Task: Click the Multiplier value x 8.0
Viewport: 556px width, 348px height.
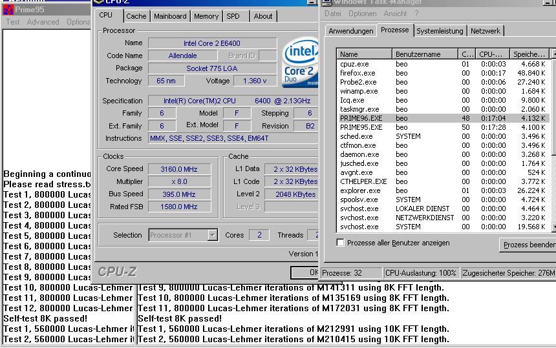Action: click(x=179, y=181)
